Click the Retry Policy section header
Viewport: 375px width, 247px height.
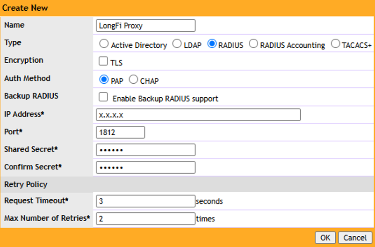[187, 184]
